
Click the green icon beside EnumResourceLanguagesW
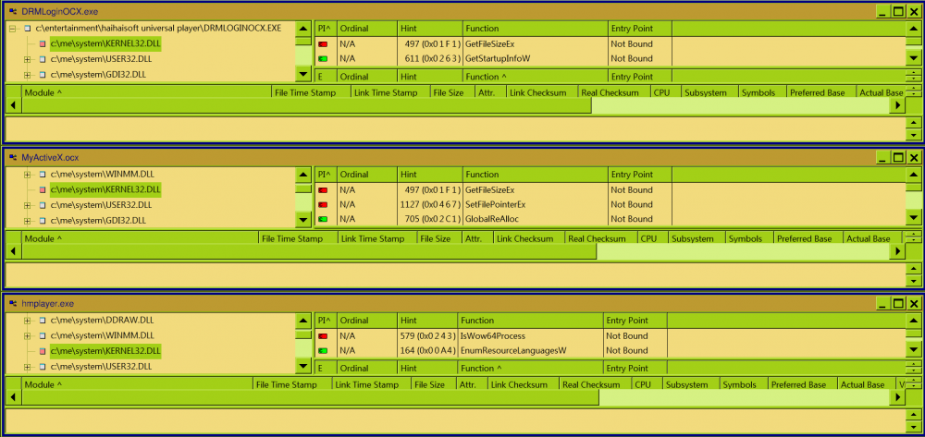pyautogui.click(x=323, y=351)
